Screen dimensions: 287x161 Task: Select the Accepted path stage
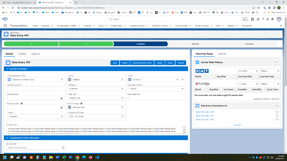click(140, 44)
